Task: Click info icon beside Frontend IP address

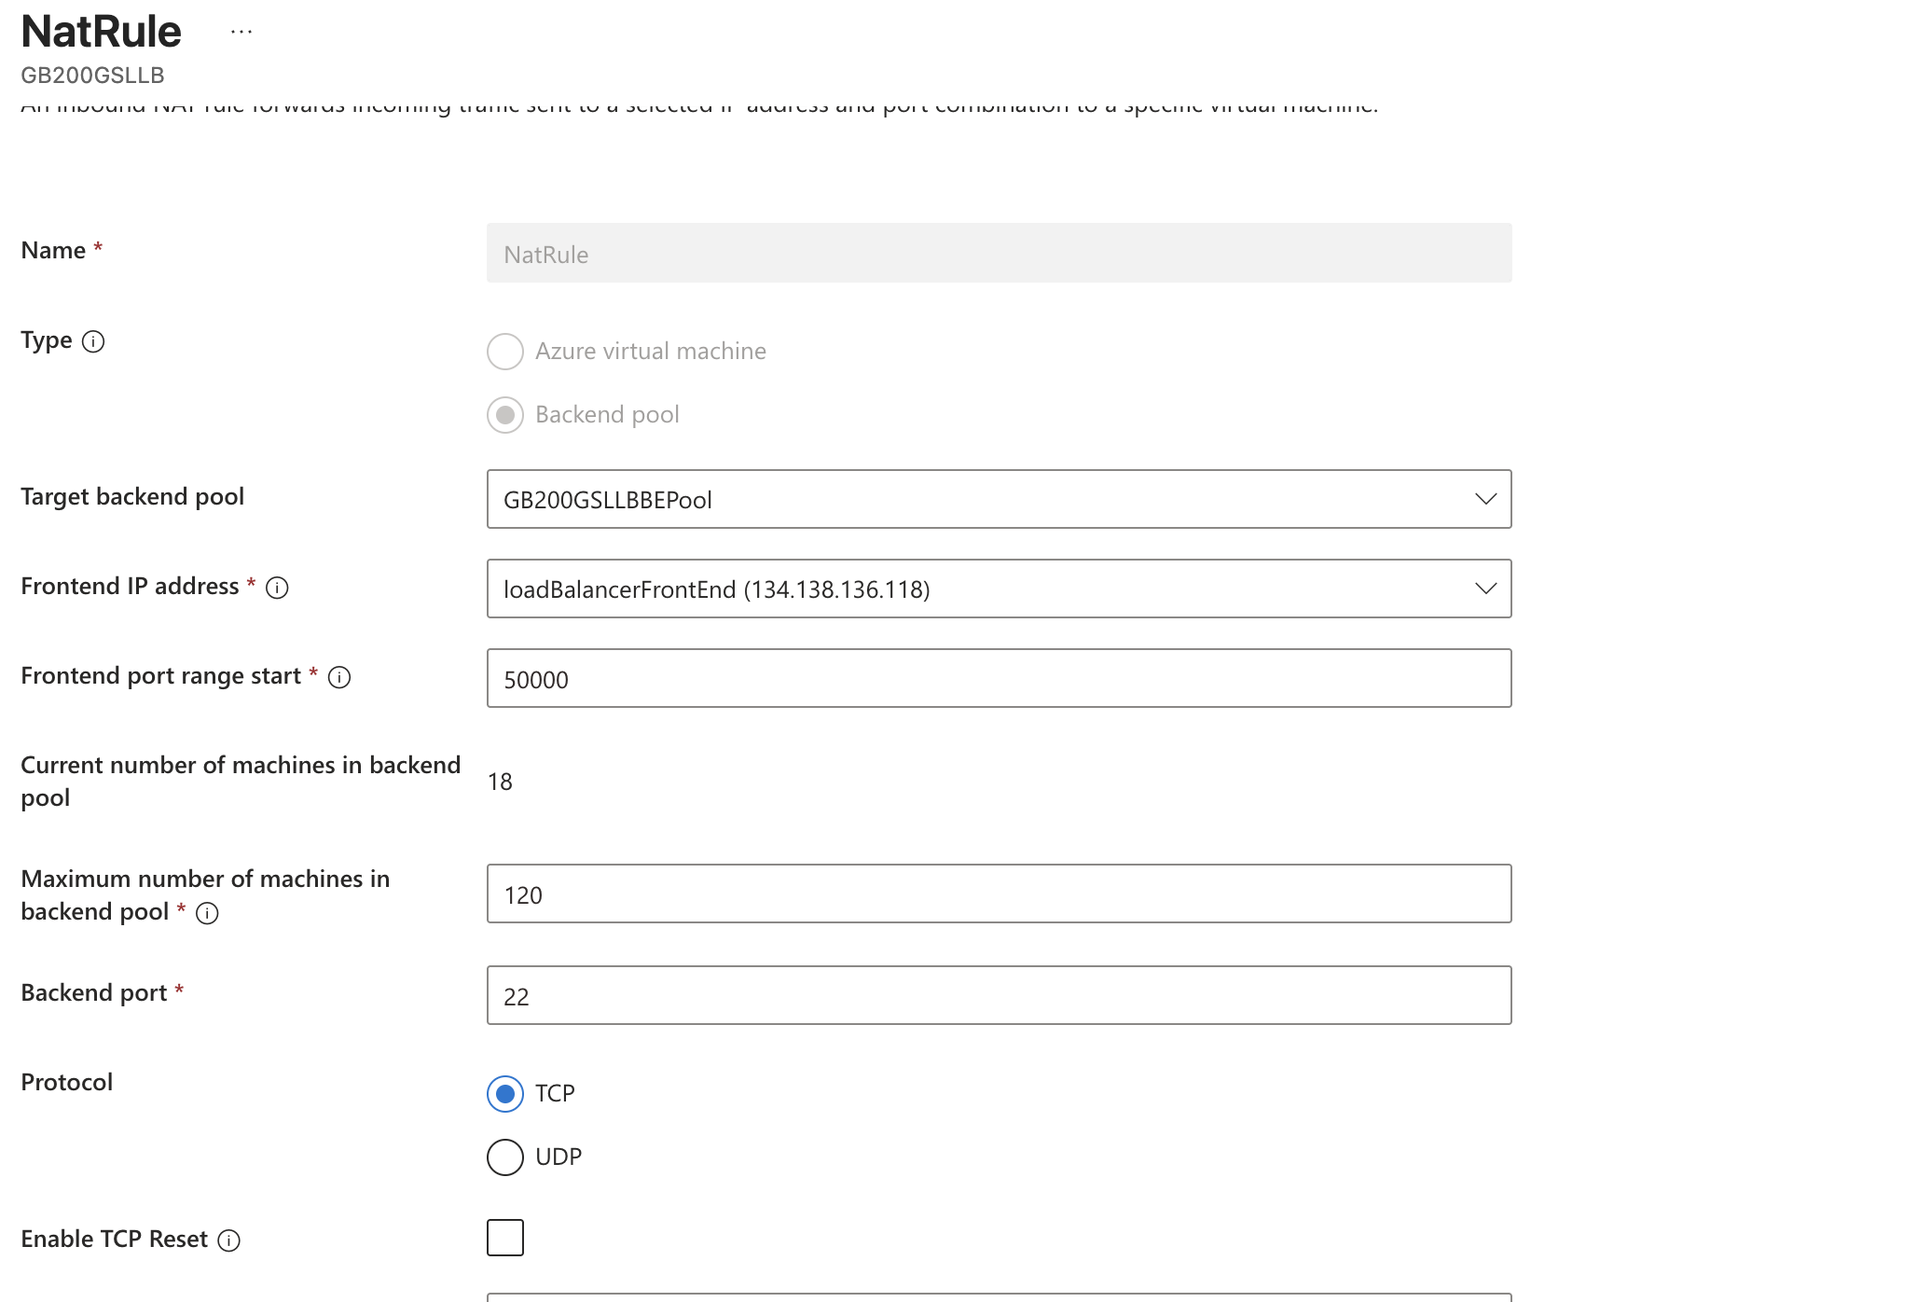Action: tap(277, 588)
